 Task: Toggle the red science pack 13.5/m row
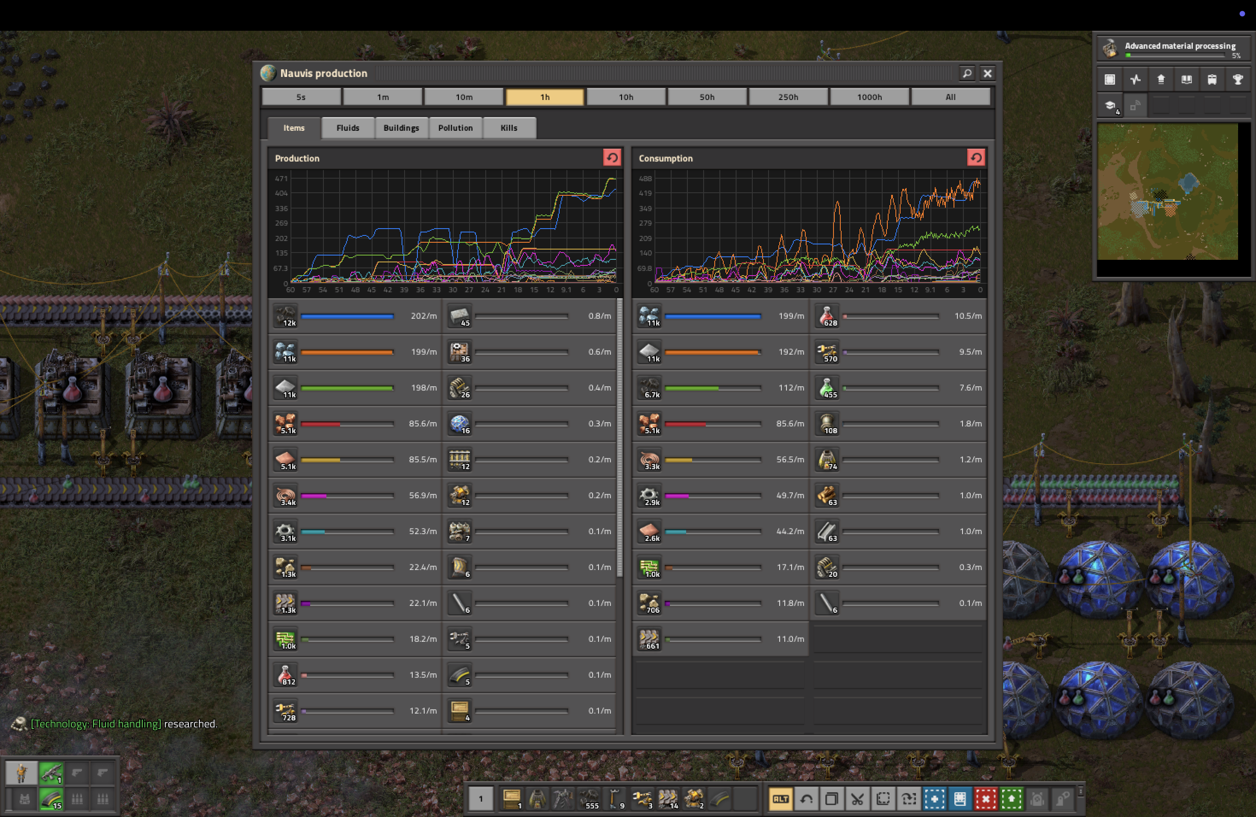click(x=355, y=675)
